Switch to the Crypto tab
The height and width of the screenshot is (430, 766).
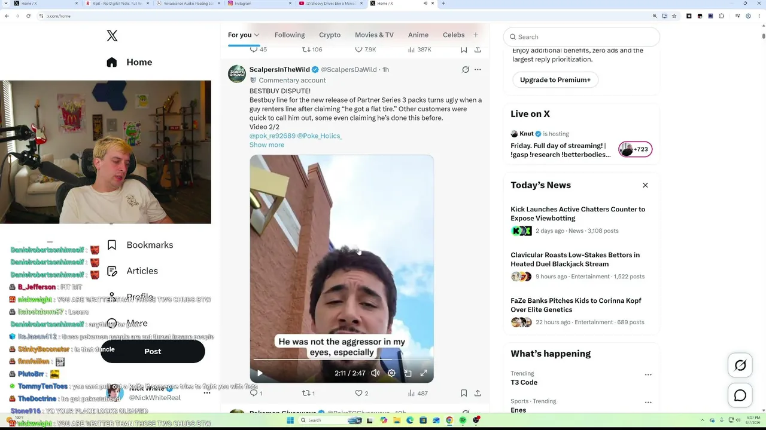click(330, 35)
